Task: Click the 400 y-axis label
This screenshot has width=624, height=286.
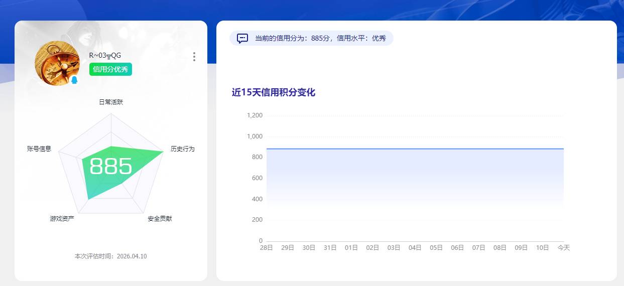Action: click(257, 199)
